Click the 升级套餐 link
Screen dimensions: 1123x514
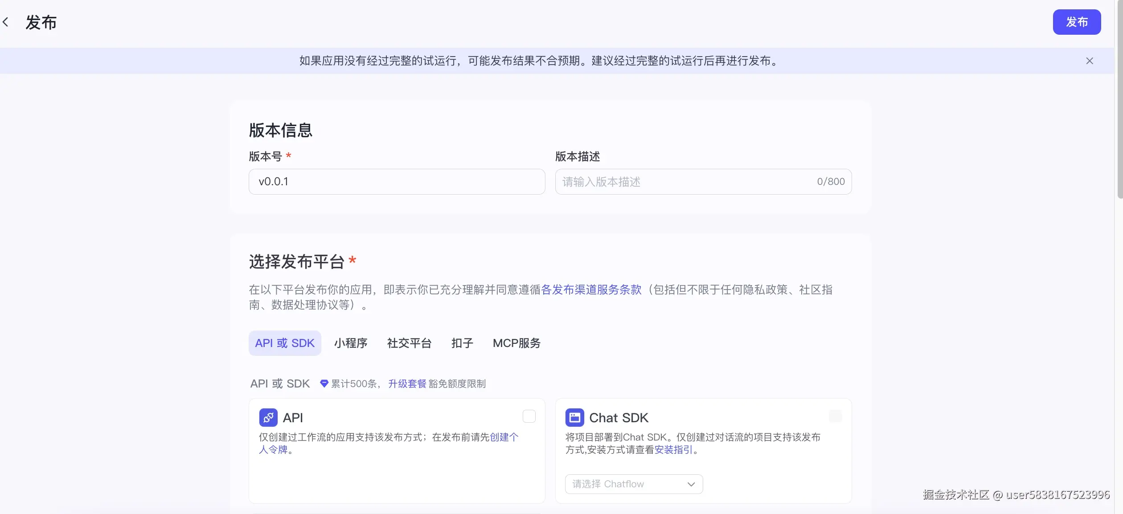(x=407, y=383)
